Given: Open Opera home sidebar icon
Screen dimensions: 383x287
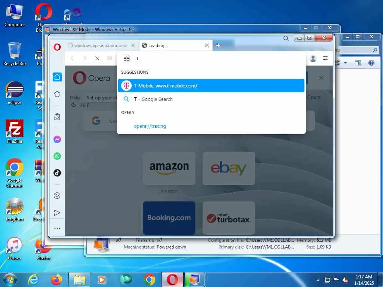Looking at the screenshot, I should coord(57,77).
